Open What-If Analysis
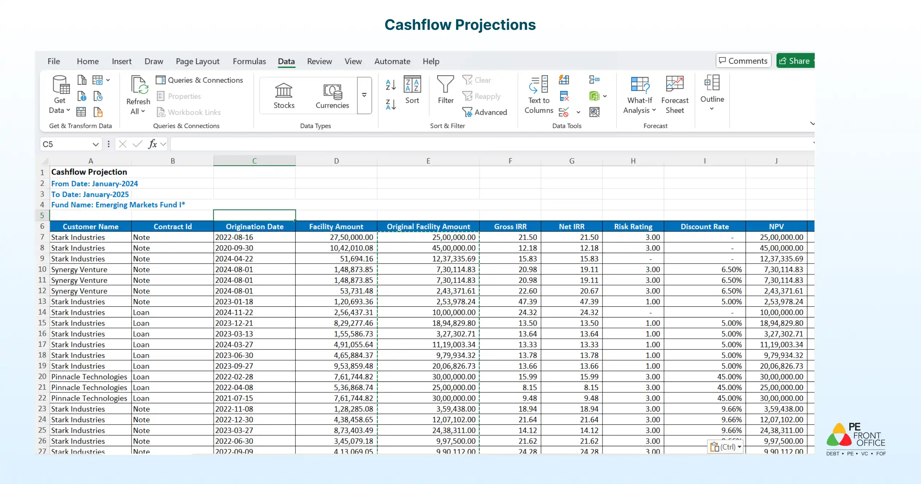The image size is (921, 484). (x=639, y=95)
